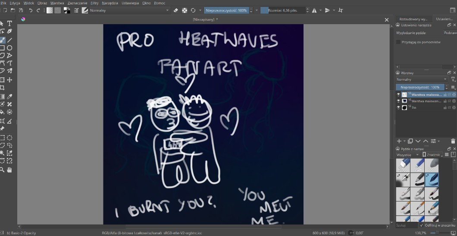Click the save document floppy icon
The width and height of the screenshot is (457, 236).
click(x=20, y=10)
